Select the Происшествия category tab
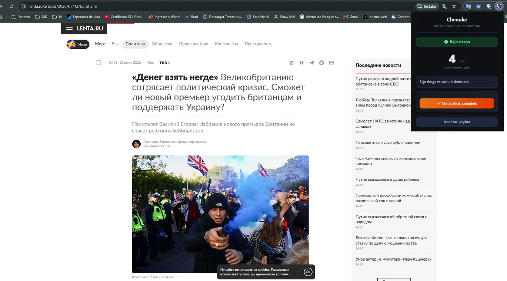The width and height of the screenshot is (507, 281). (194, 44)
